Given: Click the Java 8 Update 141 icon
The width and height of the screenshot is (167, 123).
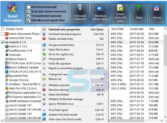Looking at the screenshot, I should pos(7,105).
